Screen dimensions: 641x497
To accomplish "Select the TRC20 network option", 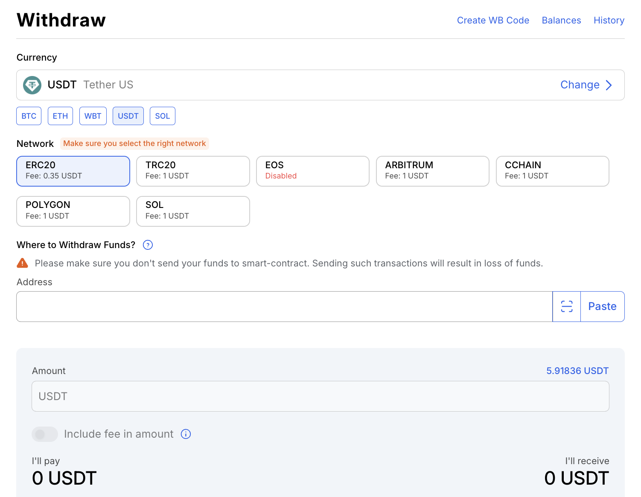I will point(193,171).
